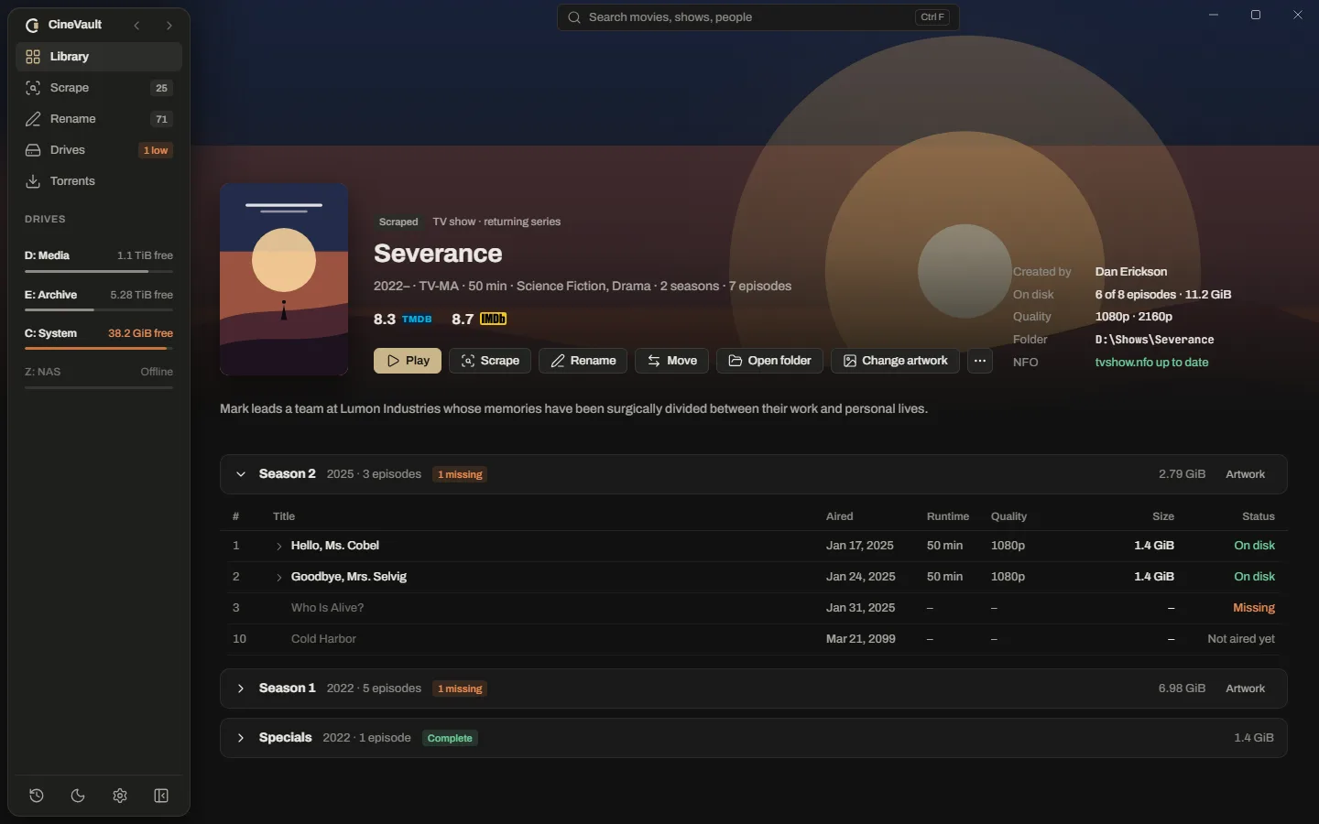Click the D: Media usage bar
Screen dimensions: 1319x824
99,271
